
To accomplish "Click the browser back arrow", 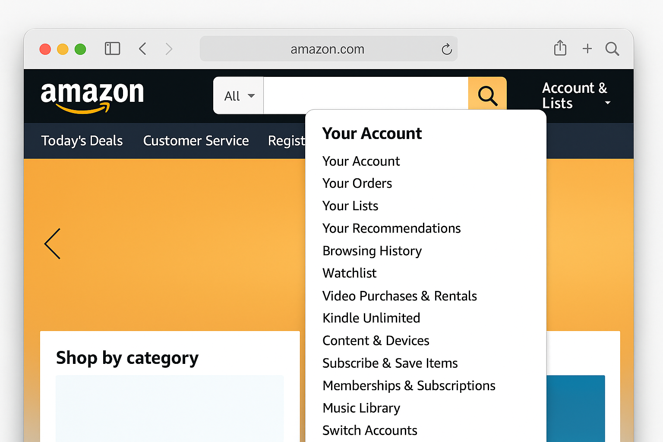I will 143,49.
